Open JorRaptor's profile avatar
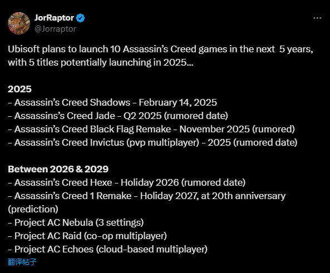 tap(19, 23)
